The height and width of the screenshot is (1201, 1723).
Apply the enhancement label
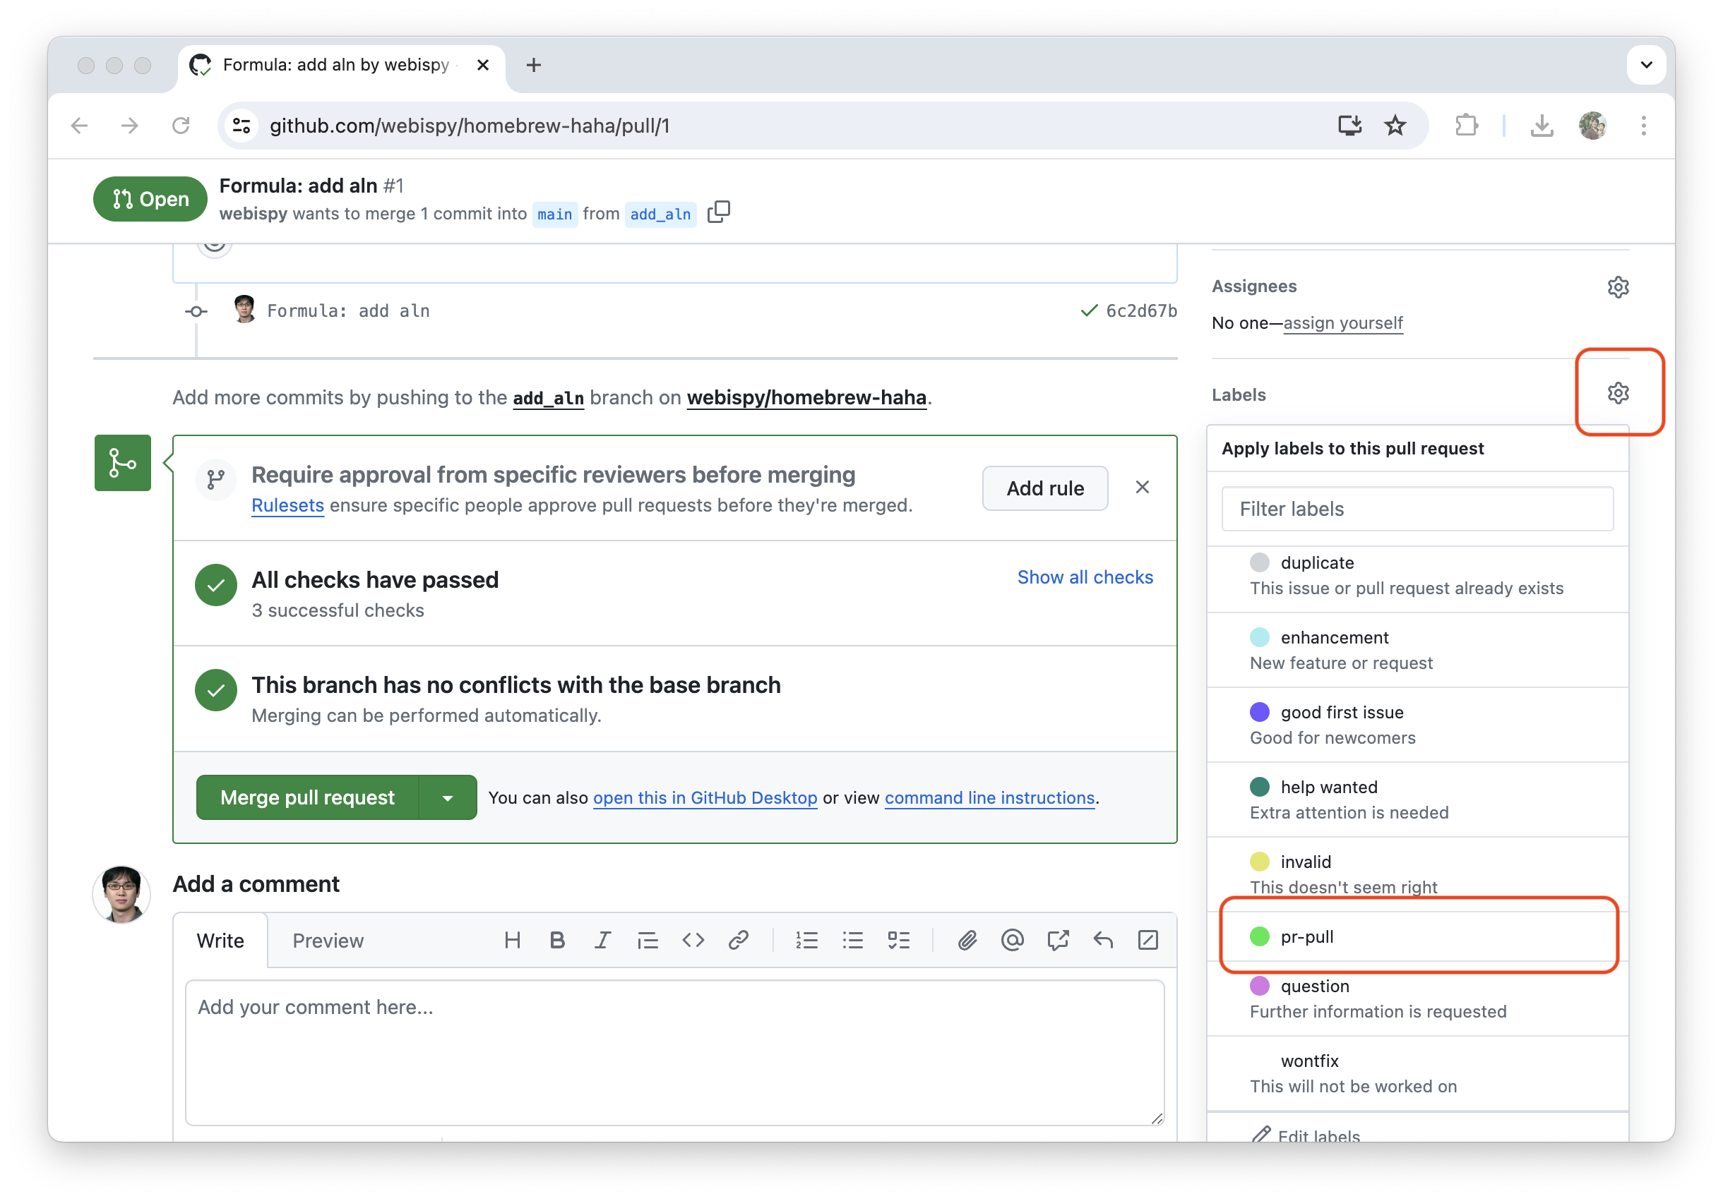pos(1417,650)
